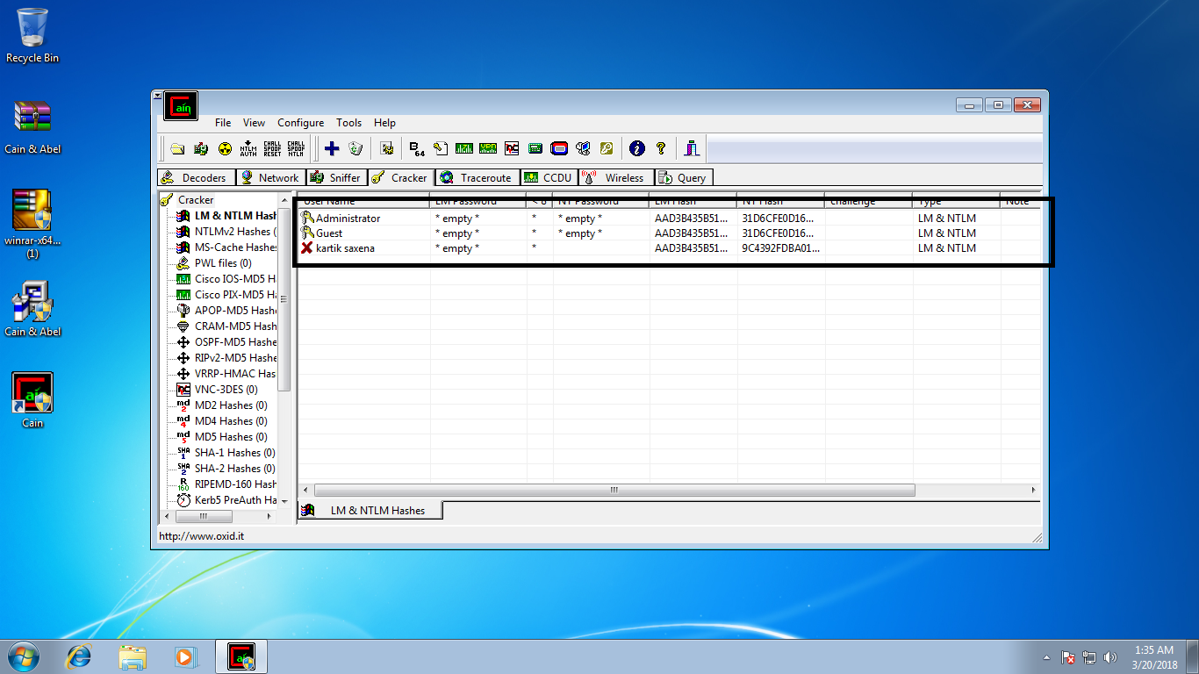Image resolution: width=1199 pixels, height=674 pixels.
Task: Click the Exit door icon in toolbar
Action: [x=693, y=149]
